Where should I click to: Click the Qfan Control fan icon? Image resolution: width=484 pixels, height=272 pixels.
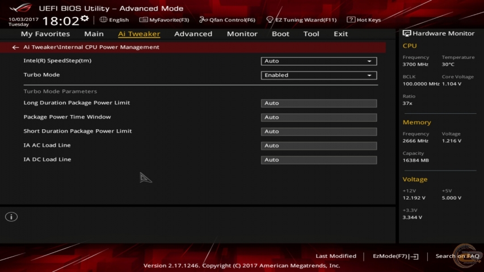click(203, 20)
